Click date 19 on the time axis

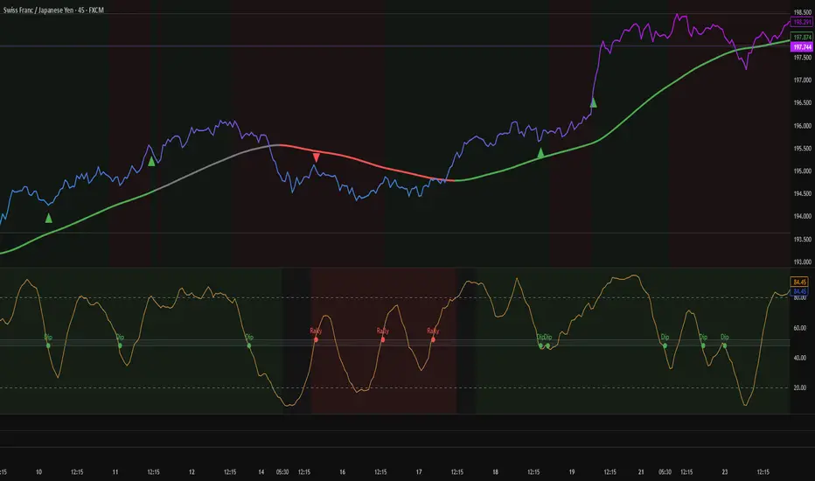click(572, 472)
